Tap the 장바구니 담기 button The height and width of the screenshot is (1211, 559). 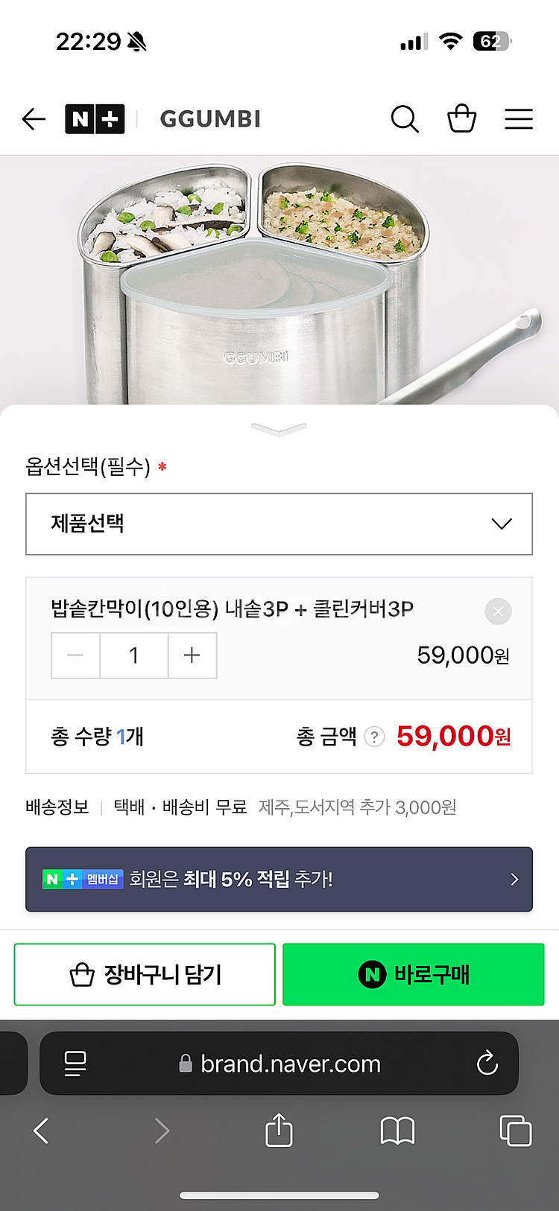(x=145, y=974)
